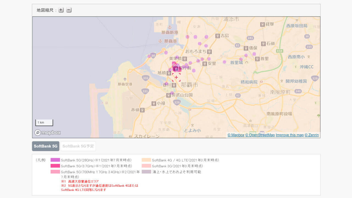The image size is (352, 198).
Task: Open the Improve this map link
Action: [290, 135]
